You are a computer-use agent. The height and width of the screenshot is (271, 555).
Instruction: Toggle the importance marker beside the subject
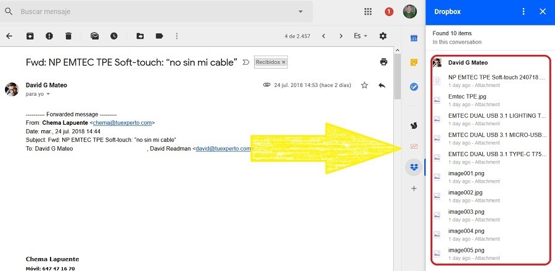(246, 62)
